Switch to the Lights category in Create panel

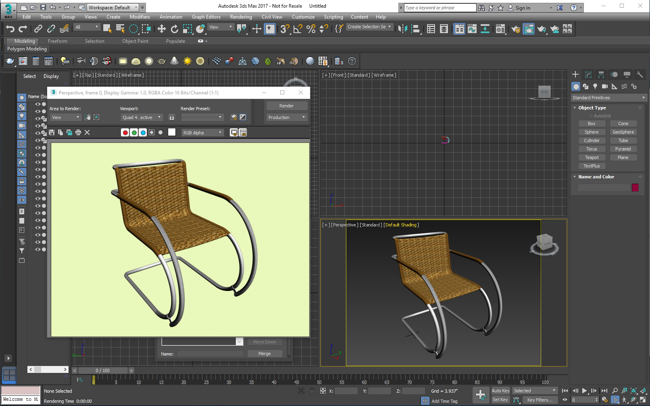[x=595, y=86]
